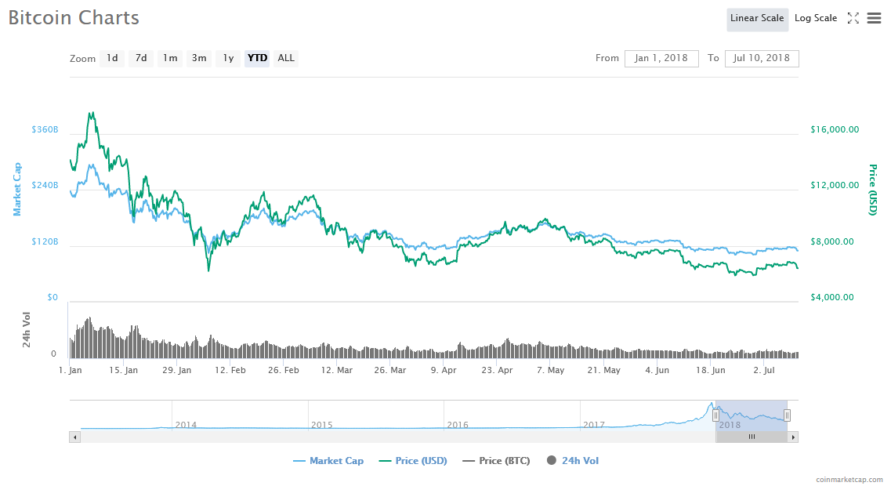Select the 7d zoom preset
This screenshot has height=486, width=891.
click(141, 58)
